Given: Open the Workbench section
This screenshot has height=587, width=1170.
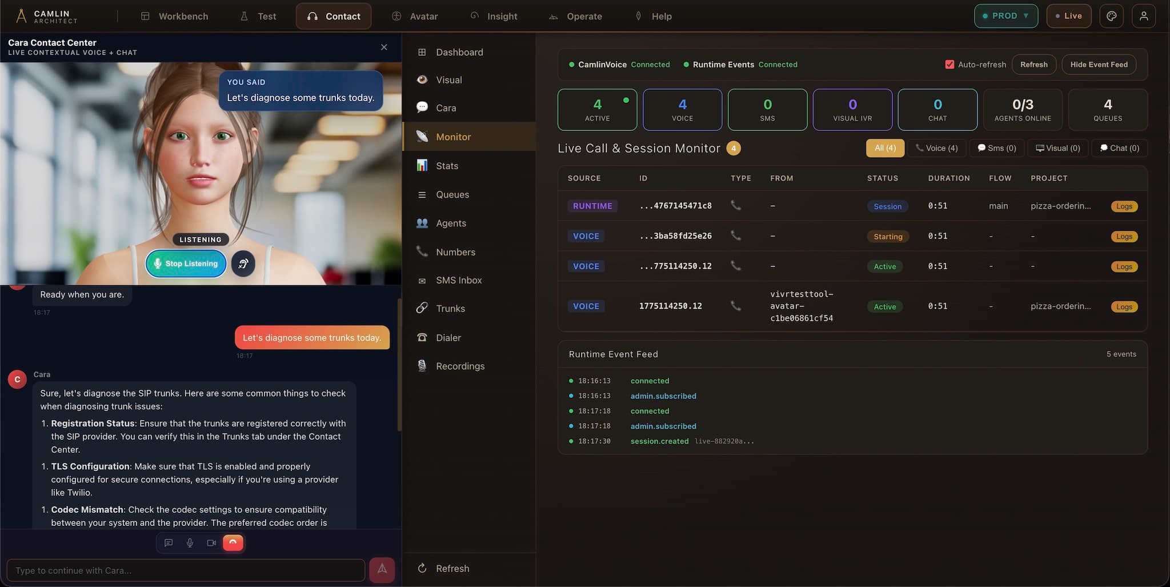Looking at the screenshot, I should pyautogui.click(x=175, y=16).
